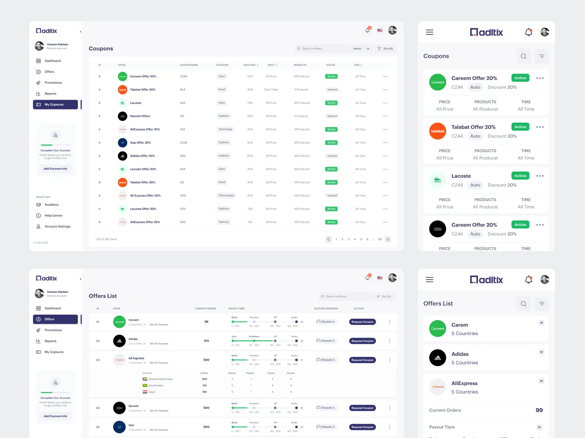Viewport: 585px width, 438px height.
Task: Expand countries dropdown under Careem offer
Action: pos(144,325)
